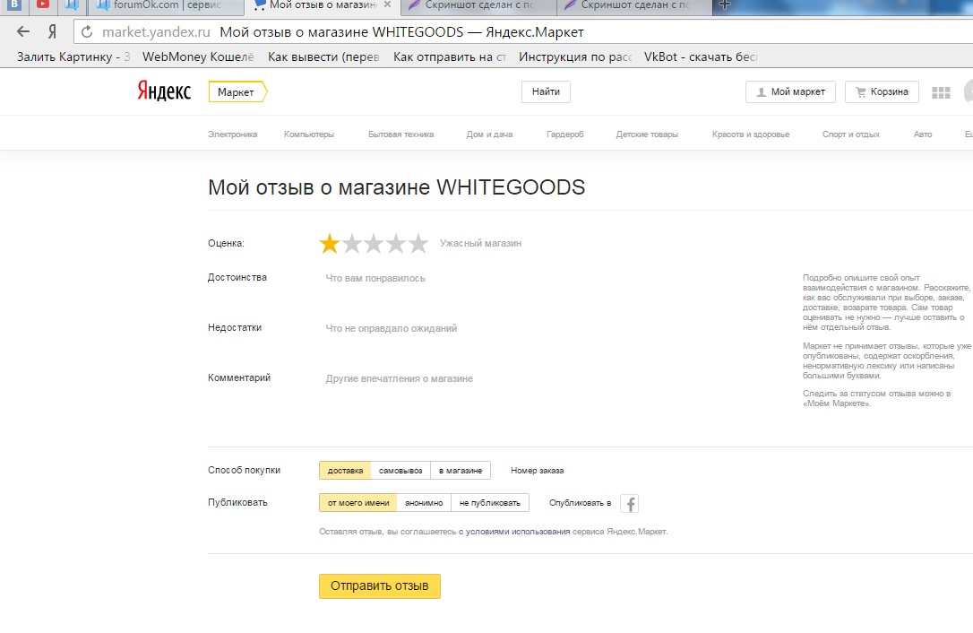Open a new tab with plus icon
This screenshot has height=633, width=973.
724,5
